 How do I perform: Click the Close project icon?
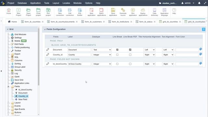coord(38,12)
